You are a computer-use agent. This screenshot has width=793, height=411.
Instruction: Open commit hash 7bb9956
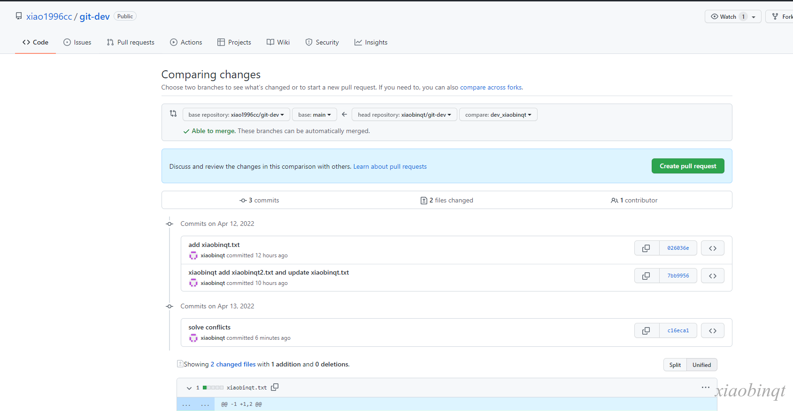tap(678, 276)
